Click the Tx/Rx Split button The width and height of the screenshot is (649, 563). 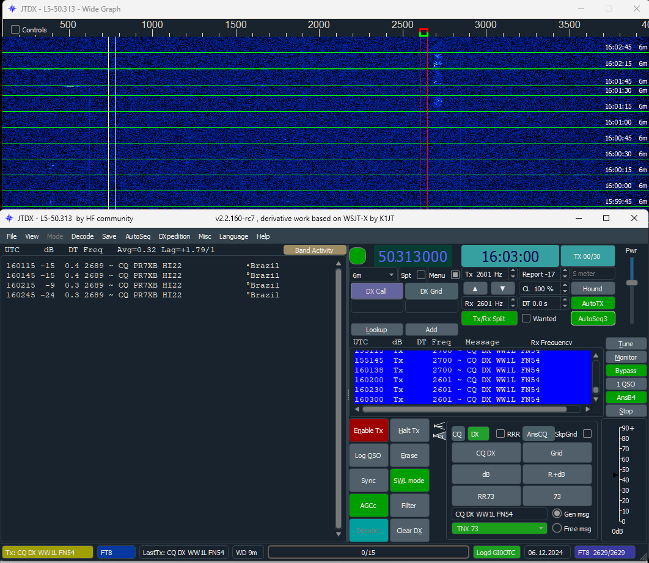point(489,319)
